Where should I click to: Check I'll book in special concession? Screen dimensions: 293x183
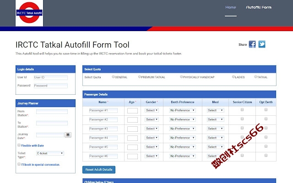pyautogui.click(x=19, y=164)
